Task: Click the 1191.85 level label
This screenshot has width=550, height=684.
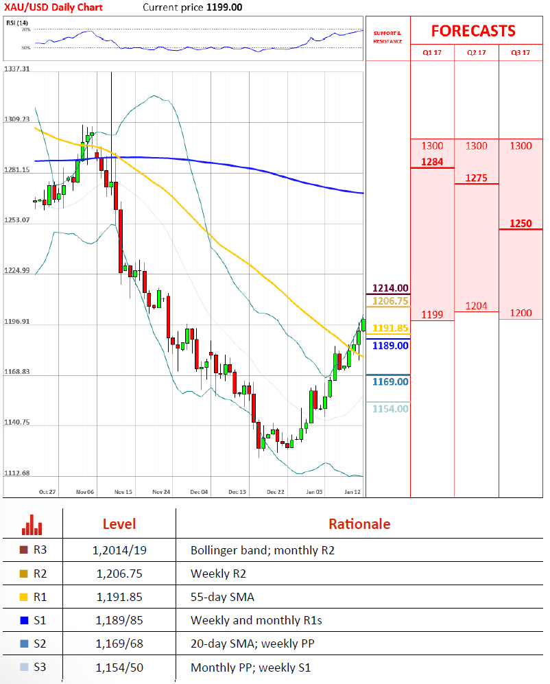Action: point(390,328)
